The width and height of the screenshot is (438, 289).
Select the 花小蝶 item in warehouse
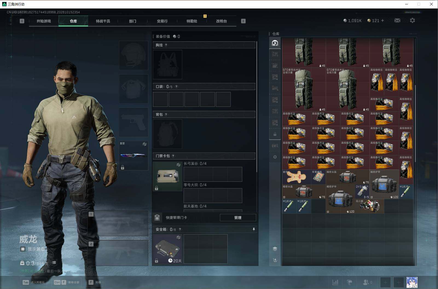point(369,206)
